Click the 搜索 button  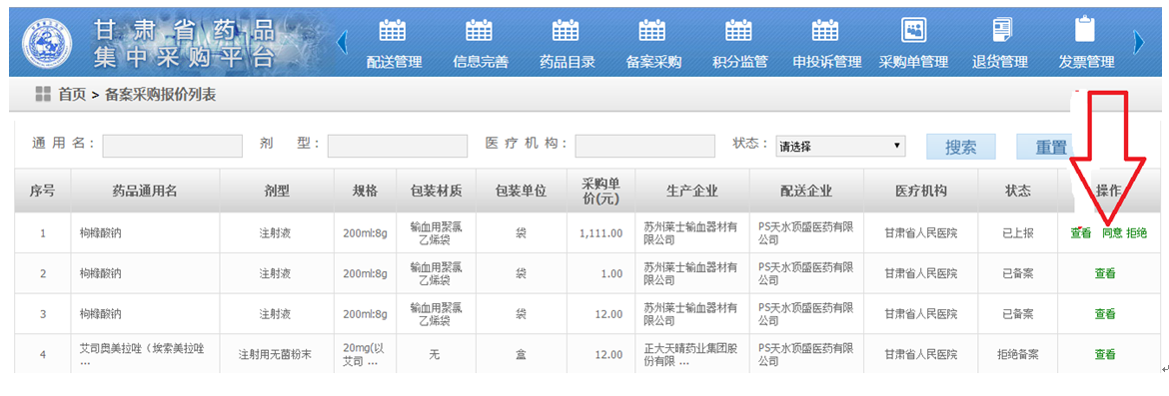[961, 147]
